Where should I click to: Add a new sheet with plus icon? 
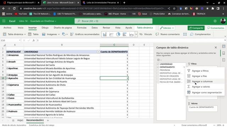click(x=48, y=120)
